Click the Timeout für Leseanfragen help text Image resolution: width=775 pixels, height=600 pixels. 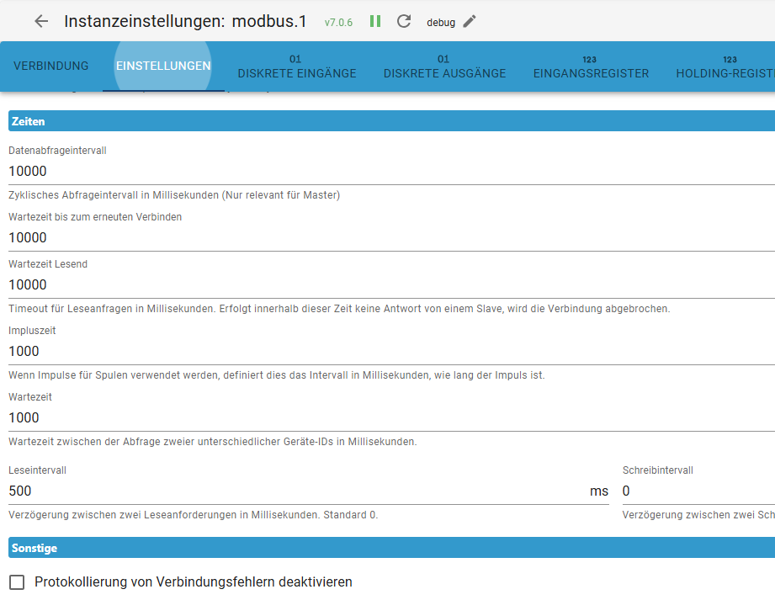point(339,309)
